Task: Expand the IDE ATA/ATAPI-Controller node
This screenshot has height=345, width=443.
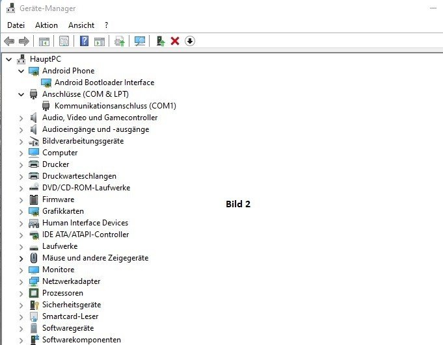Action: click(x=21, y=235)
